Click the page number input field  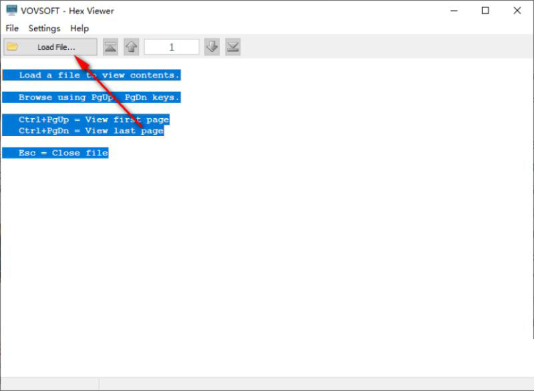172,47
